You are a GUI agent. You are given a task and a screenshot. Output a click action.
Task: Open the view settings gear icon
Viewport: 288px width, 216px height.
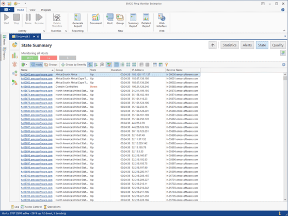[x=283, y=64]
